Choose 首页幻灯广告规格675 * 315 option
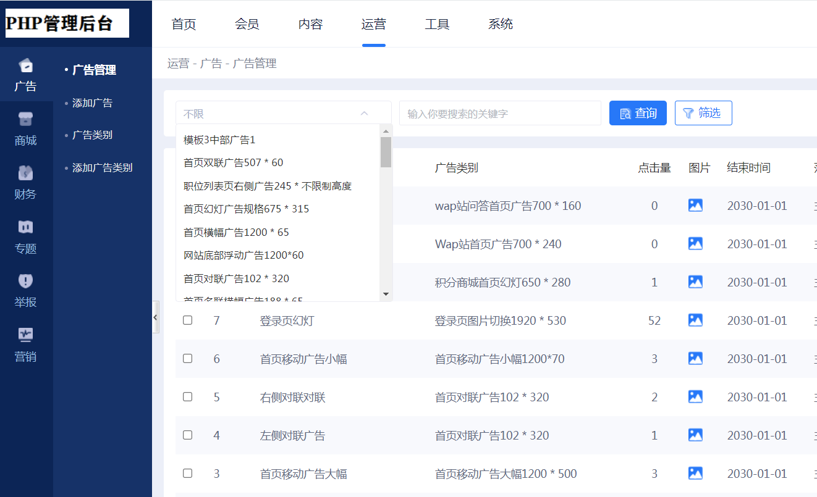 click(x=246, y=209)
